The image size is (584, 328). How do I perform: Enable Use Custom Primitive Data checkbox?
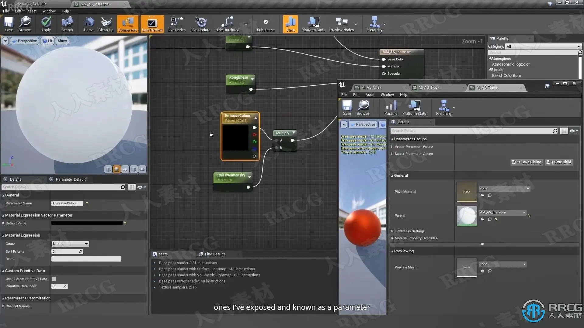[54, 279]
